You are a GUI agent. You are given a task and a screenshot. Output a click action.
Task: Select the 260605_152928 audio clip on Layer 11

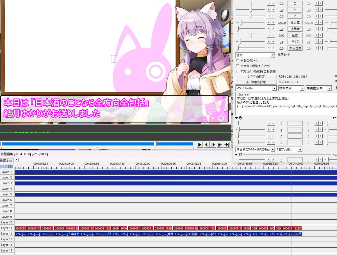pos(66,228)
